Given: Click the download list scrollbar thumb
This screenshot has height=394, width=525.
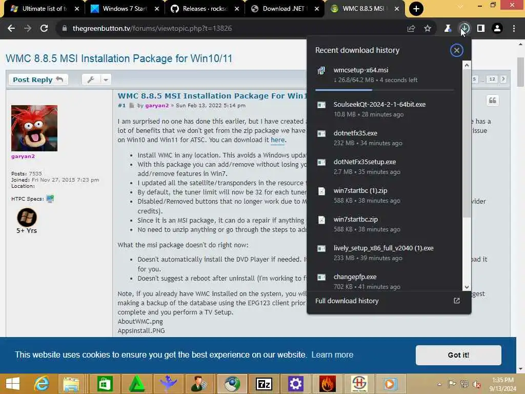Looking at the screenshot, I should pyautogui.click(x=467, y=144).
